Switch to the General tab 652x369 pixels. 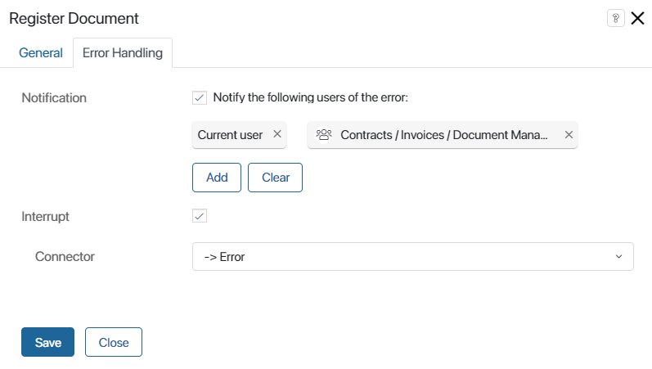click(41, 53)
